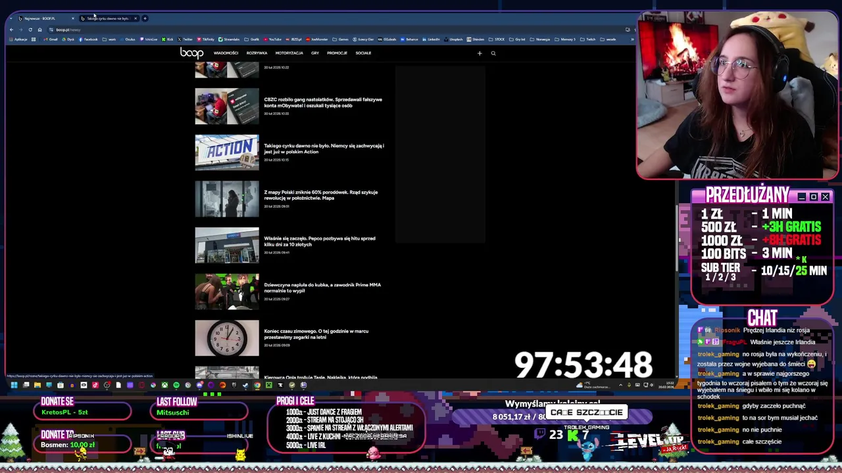Click the boop site logo
The image size is (842, 473).
coord(191,53)
